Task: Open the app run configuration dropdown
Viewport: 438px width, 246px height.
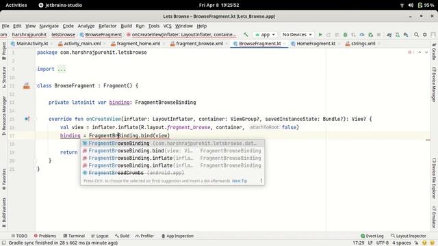Action: click(265, 35)
